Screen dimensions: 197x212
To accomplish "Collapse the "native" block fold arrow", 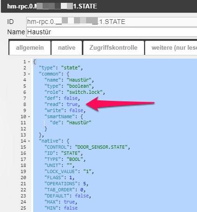I will pos(29,141).
